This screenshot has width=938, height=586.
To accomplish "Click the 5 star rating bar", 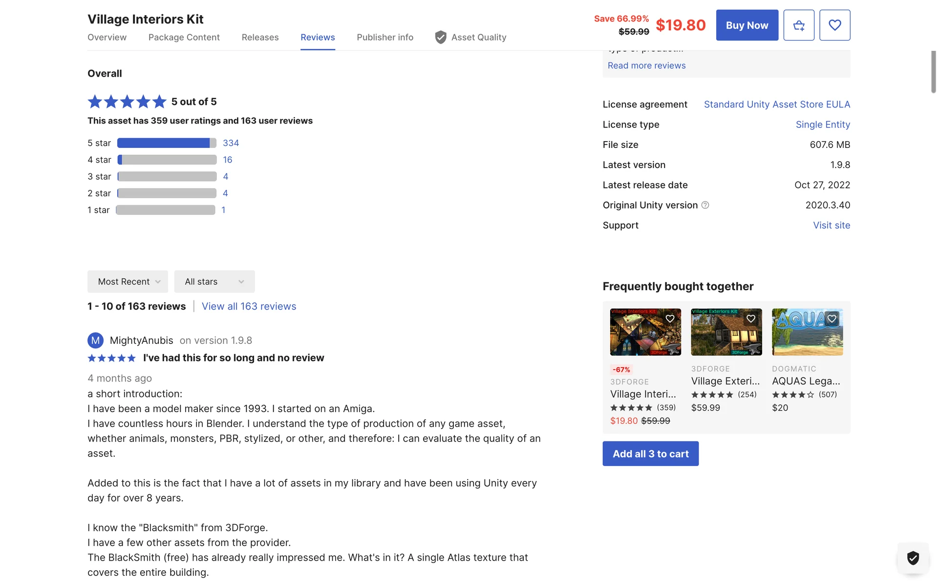I will 167,143.
